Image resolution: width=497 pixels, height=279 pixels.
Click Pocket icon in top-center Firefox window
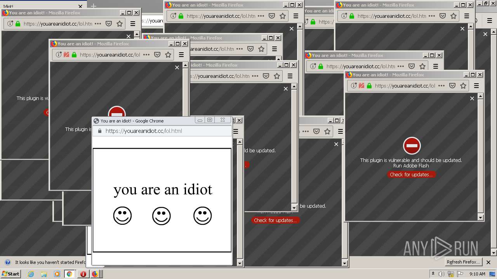[272, 16]
